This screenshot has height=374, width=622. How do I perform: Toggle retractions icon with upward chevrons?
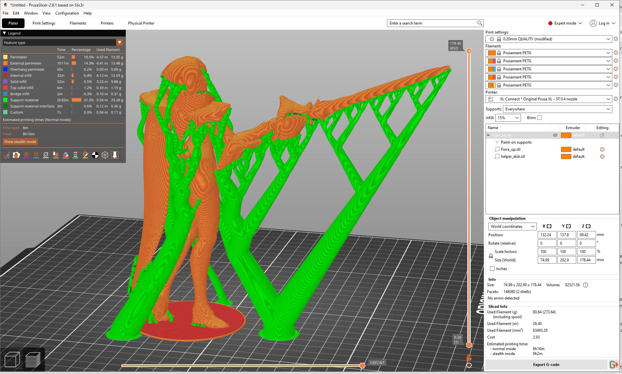26,155
